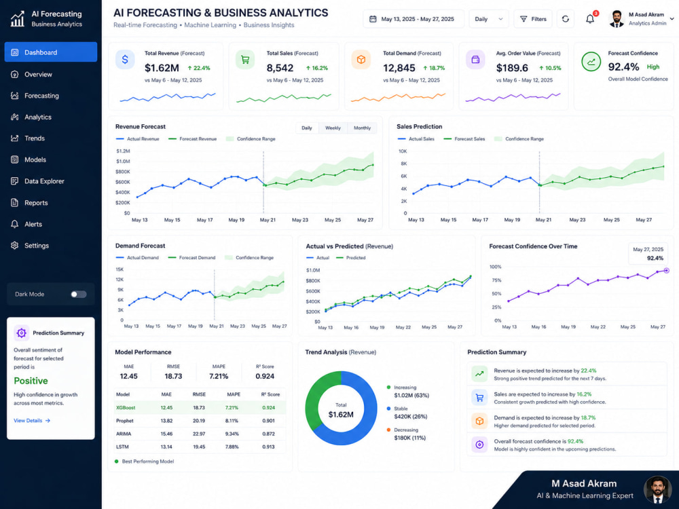This screenshot has width=679, height=509.
Task: Select the Daily tab in Revenue Forecast
Action: pos(307,128)
